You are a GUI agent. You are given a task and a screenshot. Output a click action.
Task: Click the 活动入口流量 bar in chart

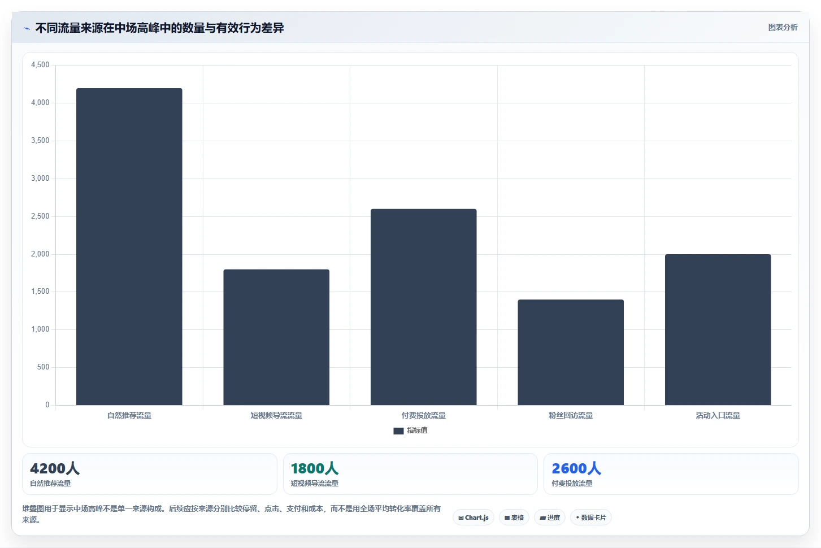tap(718, 329)
